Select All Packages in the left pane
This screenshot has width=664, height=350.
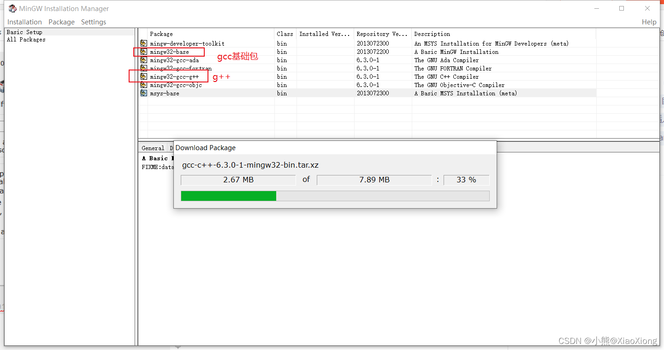click(x=26, y=40)
